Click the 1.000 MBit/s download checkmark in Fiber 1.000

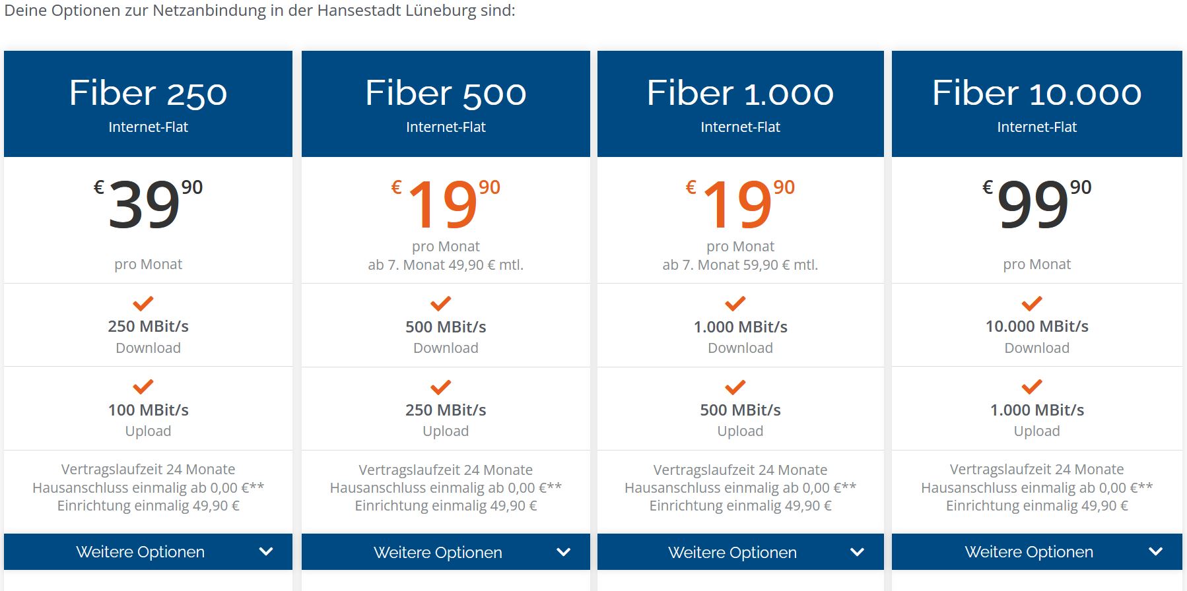click(735, 303)
